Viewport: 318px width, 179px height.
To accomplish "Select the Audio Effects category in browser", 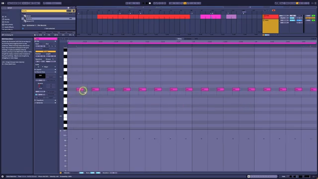I will click(x=9, y=27).
